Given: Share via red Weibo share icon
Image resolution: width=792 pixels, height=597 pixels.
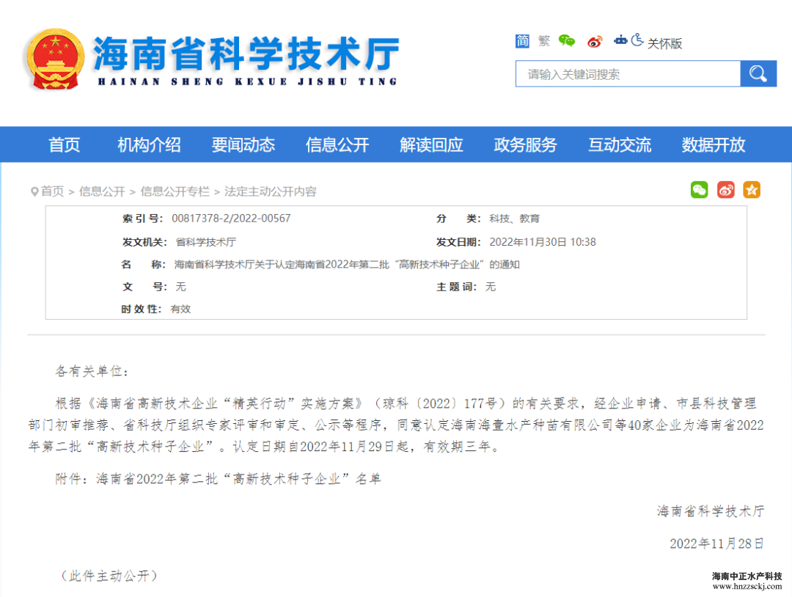Looking at the screenshot, I should 725,190.
